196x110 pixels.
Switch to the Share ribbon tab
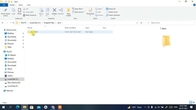pyautogui.click(x=21, y=5)
